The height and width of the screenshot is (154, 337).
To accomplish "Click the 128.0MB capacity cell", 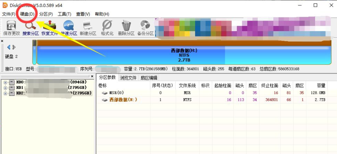I will 318,93.
